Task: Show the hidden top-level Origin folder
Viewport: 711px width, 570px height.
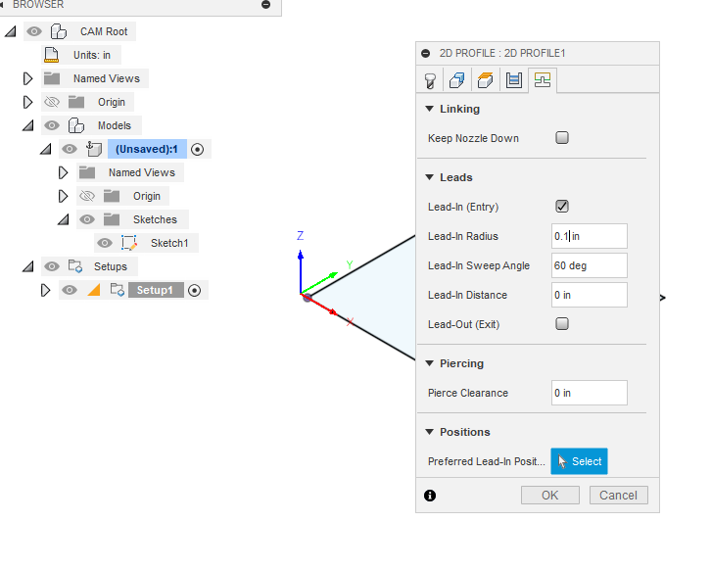Action: coord(52,102)
